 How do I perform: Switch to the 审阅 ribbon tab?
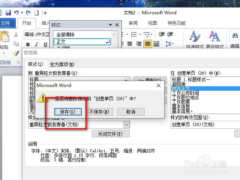(x=133, y=23)
